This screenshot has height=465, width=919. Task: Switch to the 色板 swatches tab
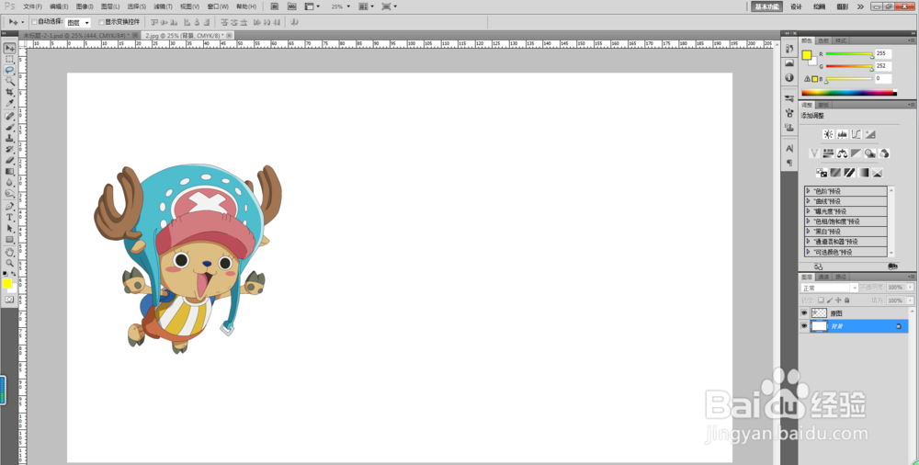click(823, 40)
